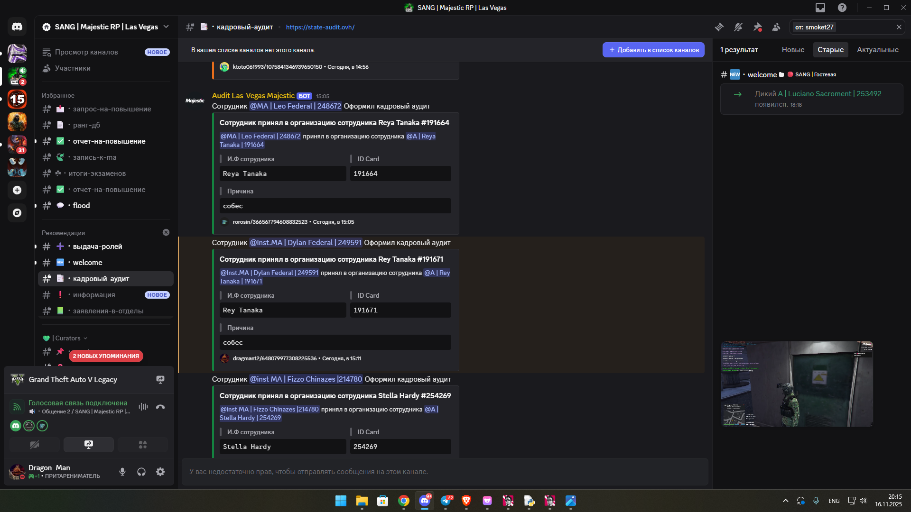
Task: Dismiss the Рекомендации section
Action: [x=166, y=232]
